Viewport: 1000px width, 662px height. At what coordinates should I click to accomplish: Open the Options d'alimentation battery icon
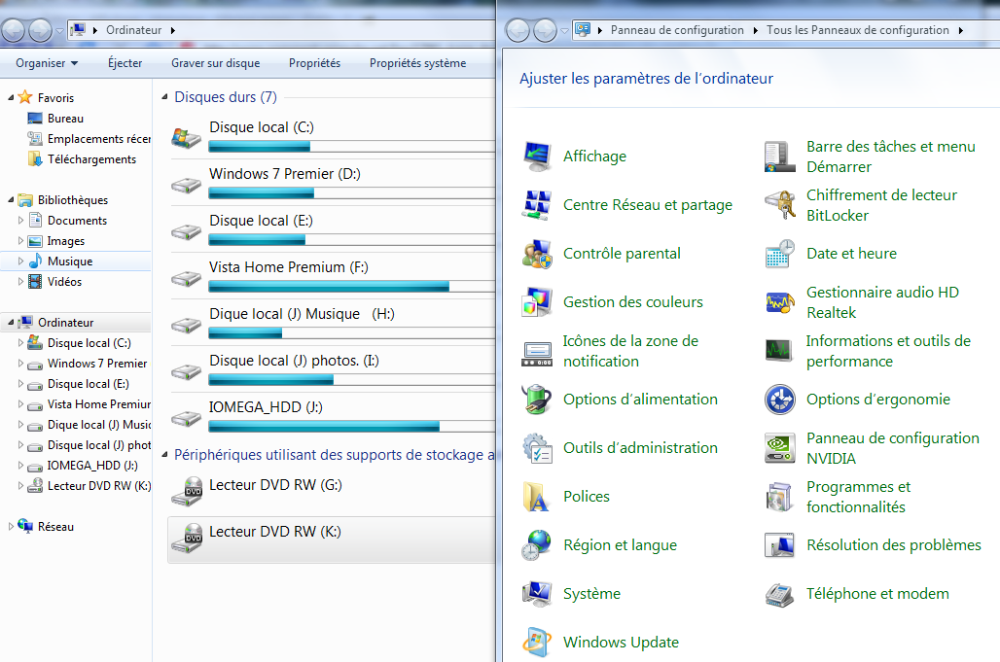(x=537, y=400)
